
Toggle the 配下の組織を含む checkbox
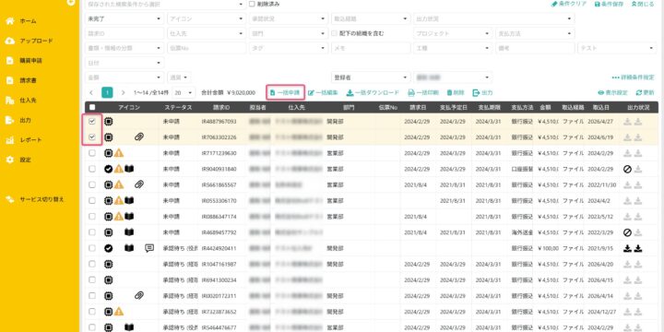pyautogui.click(x=334, y=33)
